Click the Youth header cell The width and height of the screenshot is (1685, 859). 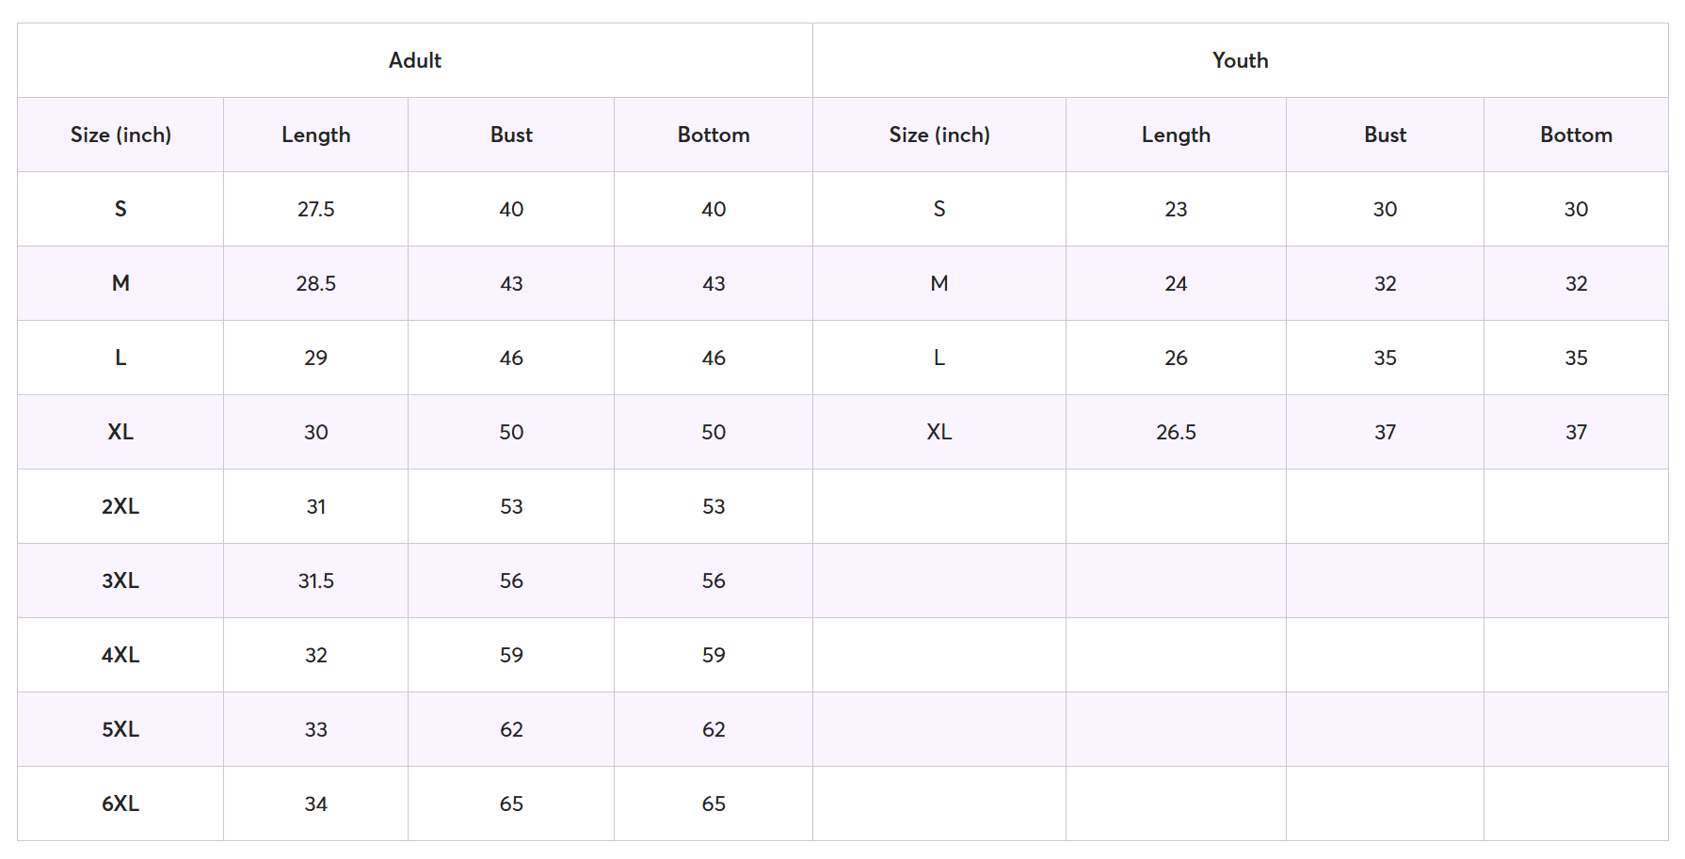pyautogui.click(x=1240, y=60)
